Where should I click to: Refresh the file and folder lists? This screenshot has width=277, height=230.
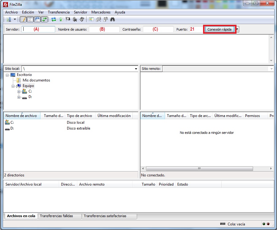[54, 19]
